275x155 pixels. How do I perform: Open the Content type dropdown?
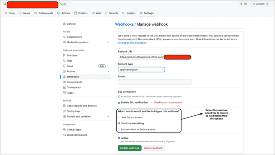(x=141, y=69)
